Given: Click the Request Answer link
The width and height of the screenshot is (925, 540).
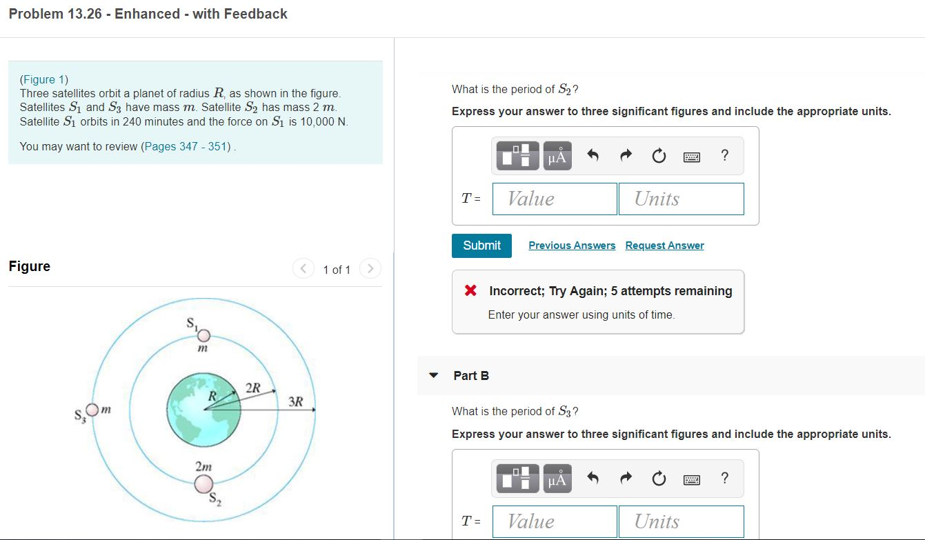Looking at the screenshot, I should (664, 246).
